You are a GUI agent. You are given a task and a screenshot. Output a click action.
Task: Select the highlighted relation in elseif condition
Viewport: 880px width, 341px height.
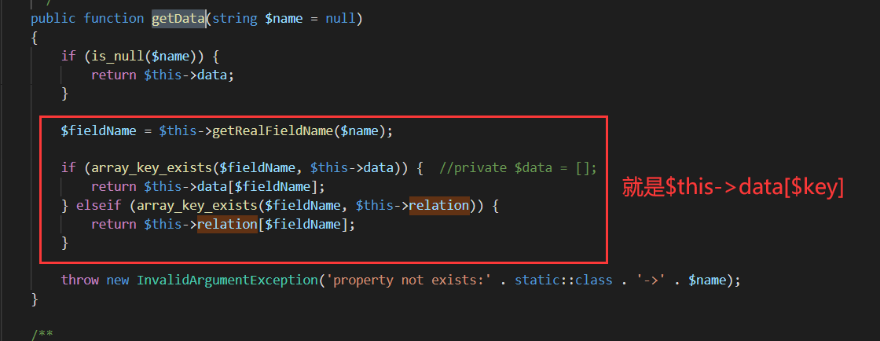pos(439,206)
